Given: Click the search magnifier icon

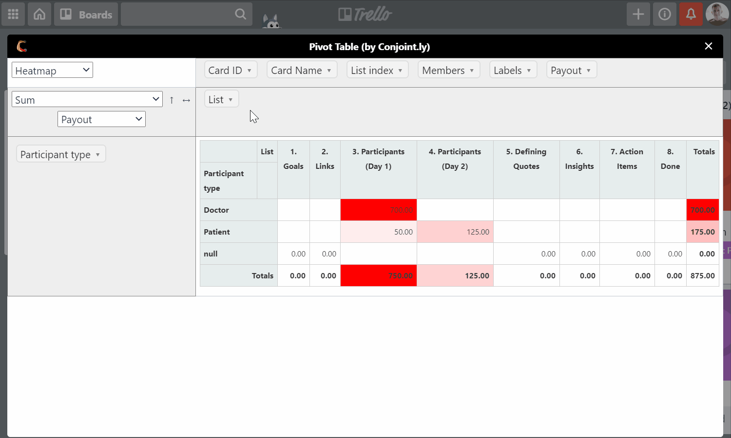Looking at the screenshot, I should point(240,14).
